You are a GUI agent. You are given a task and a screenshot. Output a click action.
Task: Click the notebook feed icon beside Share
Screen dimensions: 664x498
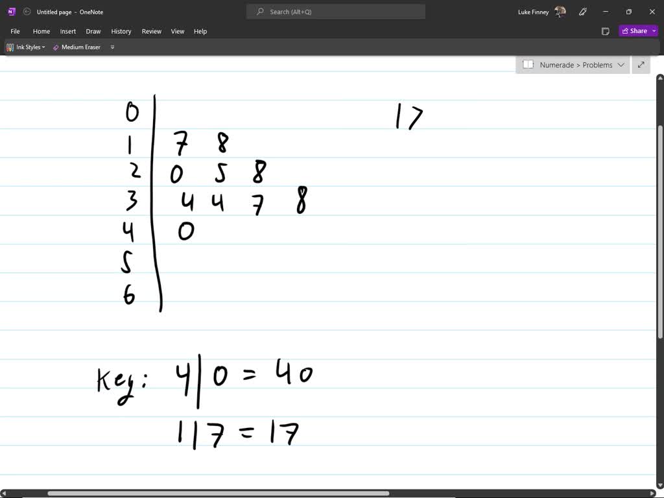pos(606,31)
